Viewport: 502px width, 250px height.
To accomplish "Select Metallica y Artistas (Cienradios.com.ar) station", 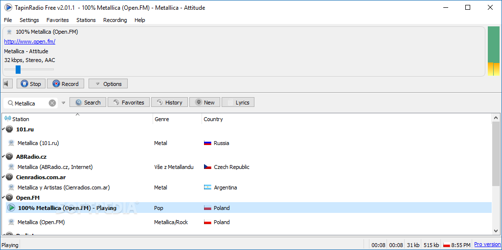I will (64, 187).
